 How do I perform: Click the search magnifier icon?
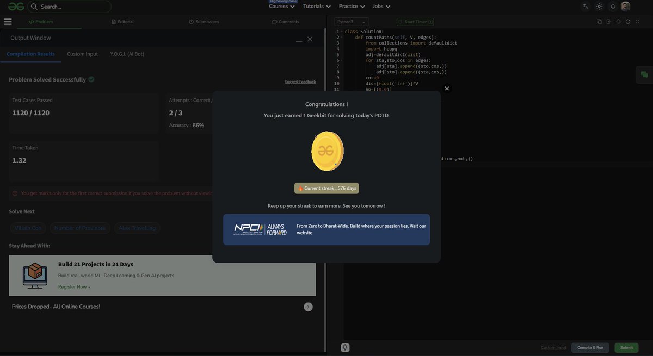(34, 7)
